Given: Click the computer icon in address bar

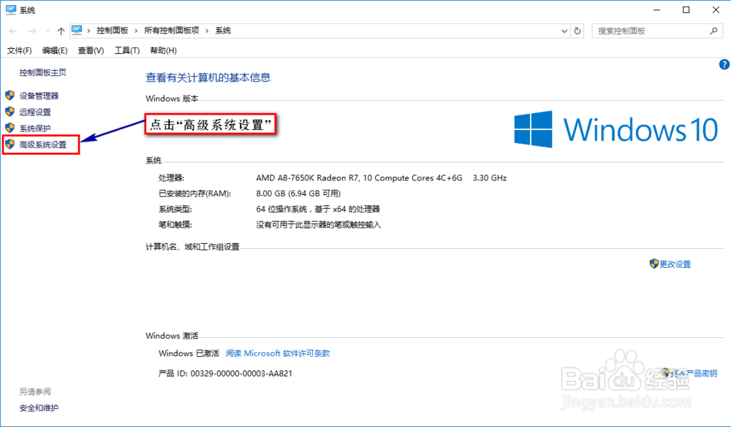Looking at the screenshot, I should coord(77,30).
